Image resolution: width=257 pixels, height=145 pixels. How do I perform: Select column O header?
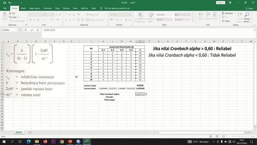(140, 41)
